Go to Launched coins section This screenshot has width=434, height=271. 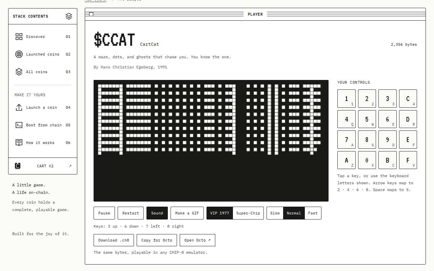(x=43, y=54)
